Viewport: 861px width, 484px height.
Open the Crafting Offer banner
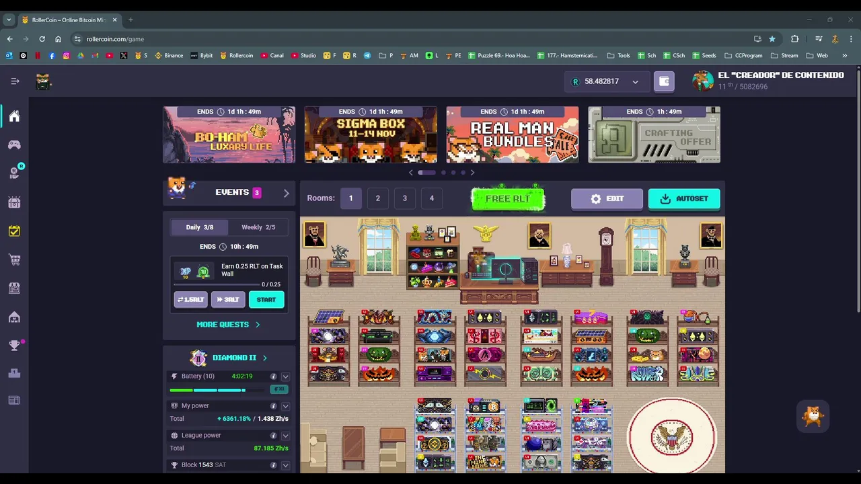pyautogui.click(x=654, y=134)
